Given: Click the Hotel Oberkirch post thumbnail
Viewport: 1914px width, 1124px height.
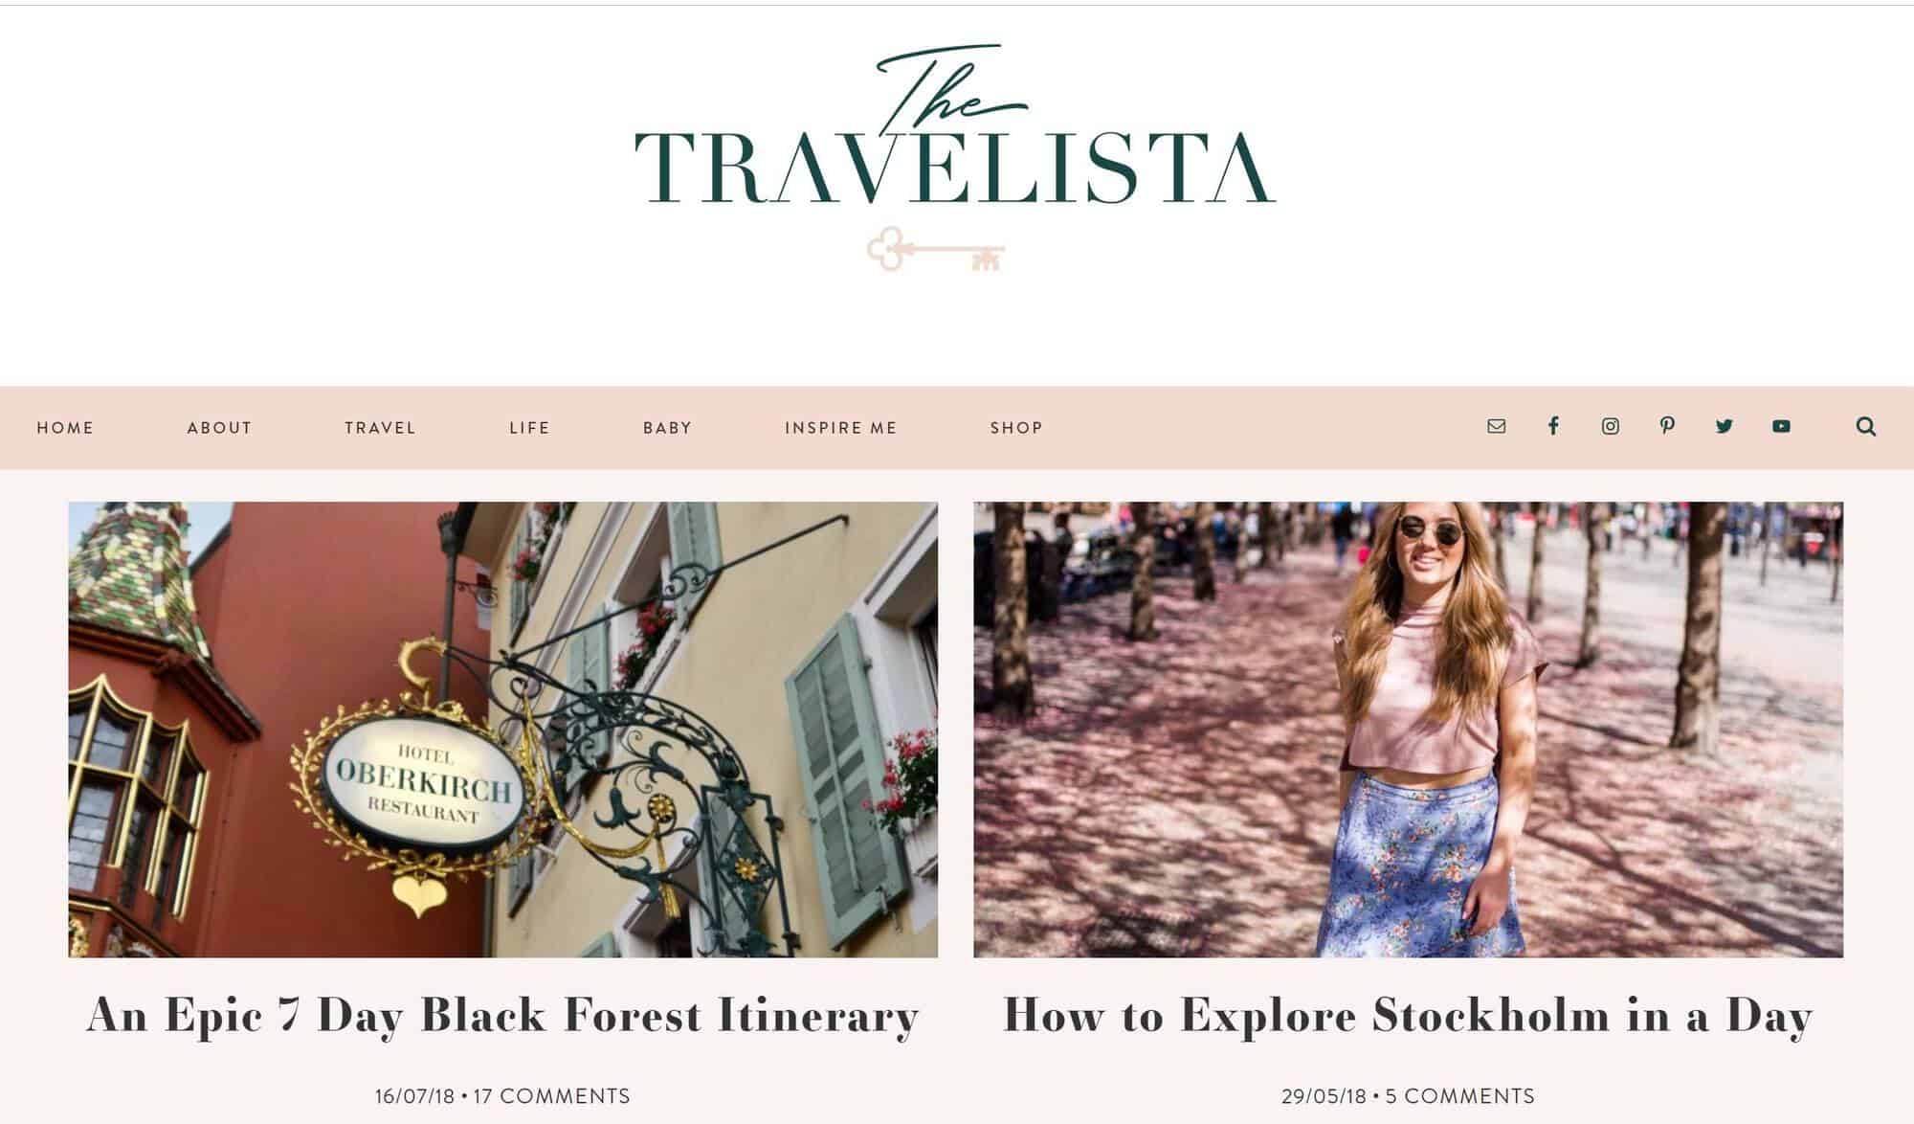Looking at the screenshot, I should [503, 730].
